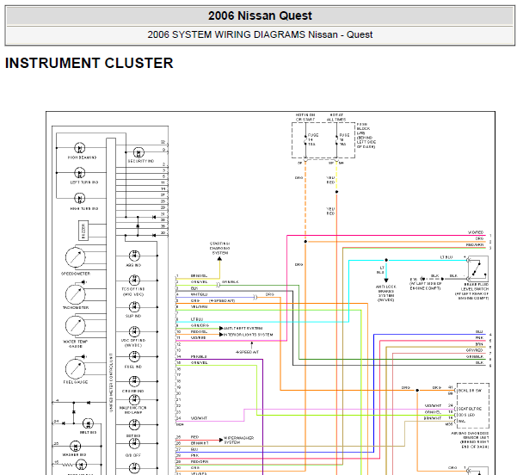
Task: Click the Fuel indicator lamp symbol
Action: (134, 356)
